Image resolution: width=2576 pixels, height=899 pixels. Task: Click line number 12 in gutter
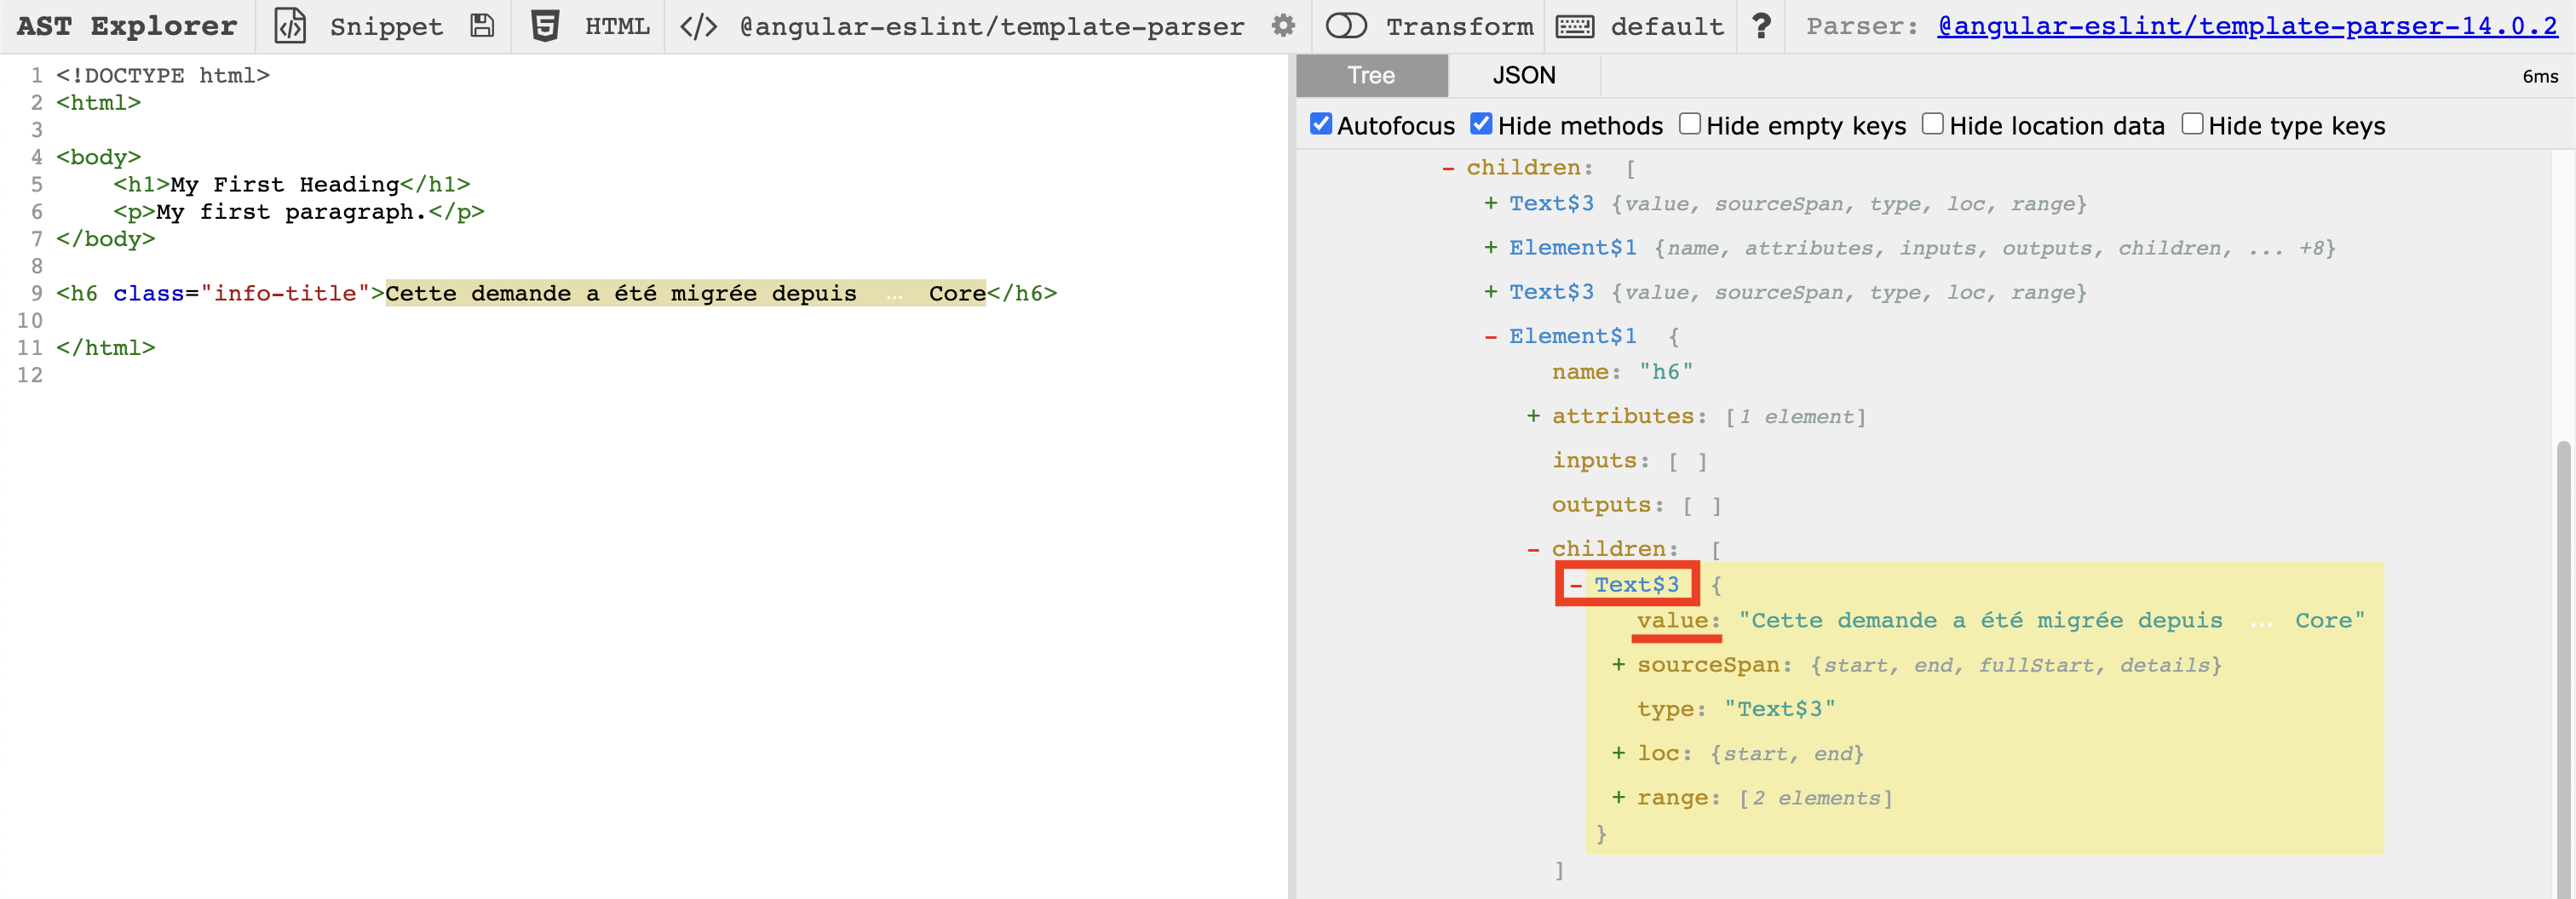[30, 375]
